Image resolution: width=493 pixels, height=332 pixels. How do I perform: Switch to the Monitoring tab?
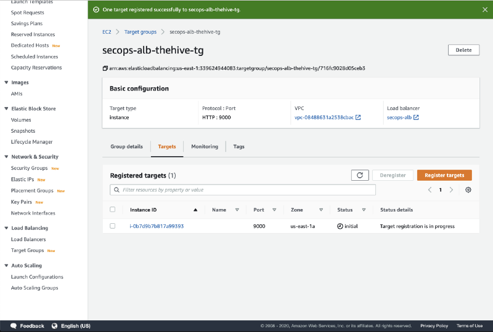tap(205, 146)
